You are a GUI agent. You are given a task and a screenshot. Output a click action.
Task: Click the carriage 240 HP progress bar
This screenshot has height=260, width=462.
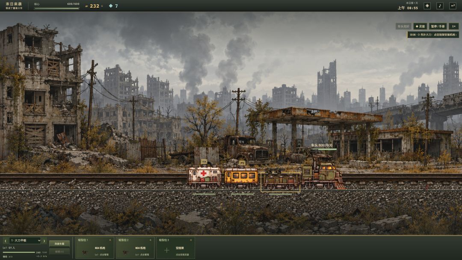pos(19,252)
